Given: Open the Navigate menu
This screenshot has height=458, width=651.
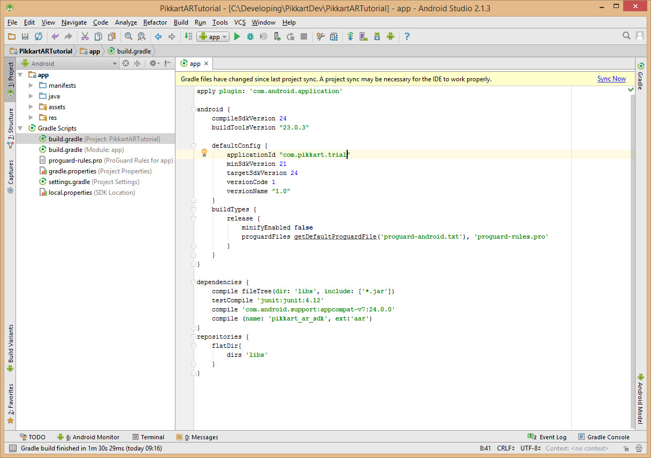Looking at the screenshot, I should (74, 22).
